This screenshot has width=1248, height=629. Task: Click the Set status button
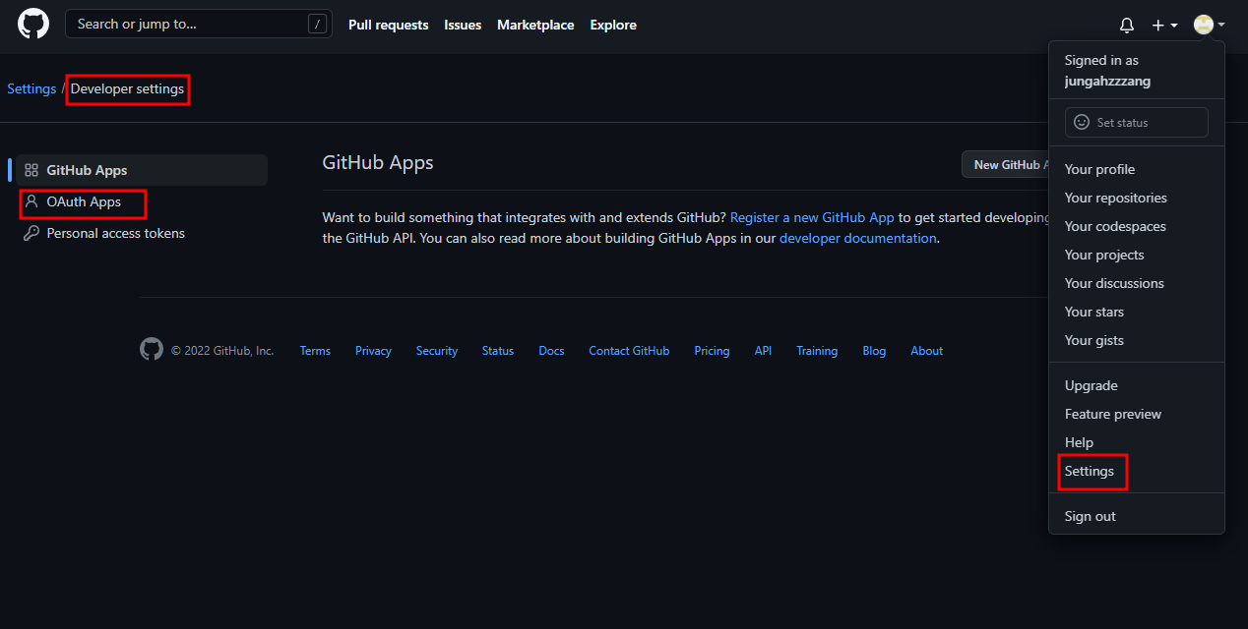click(1137, 122)
